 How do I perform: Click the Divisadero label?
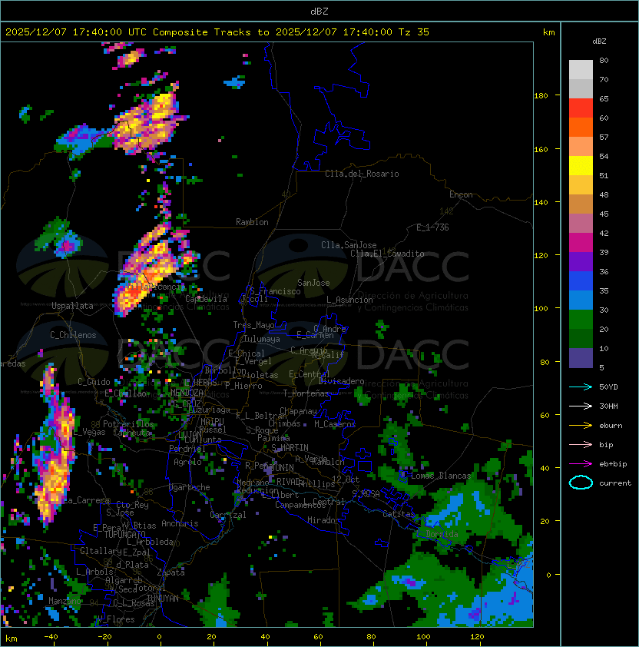pos(342,381)
